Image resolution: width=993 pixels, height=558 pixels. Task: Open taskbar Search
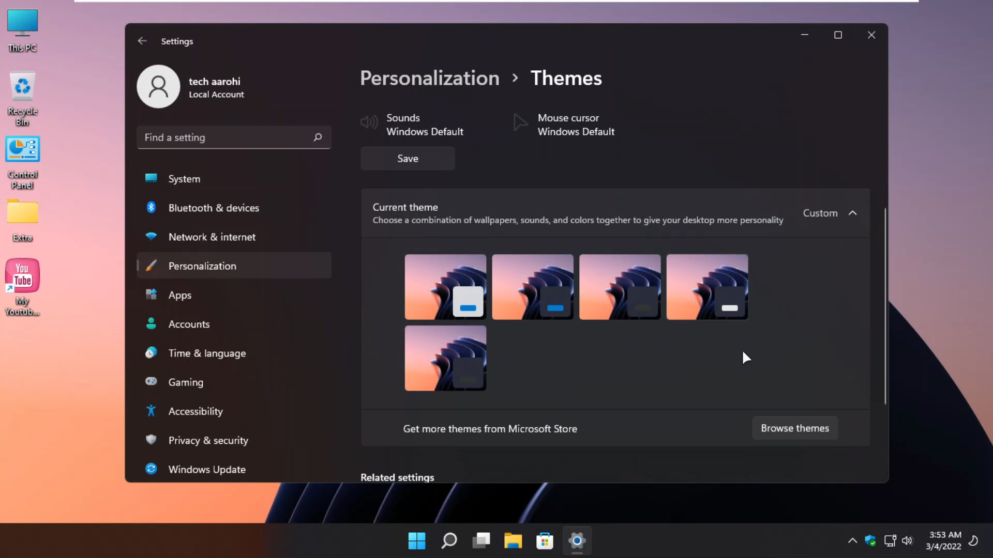[x=449, y=541]
